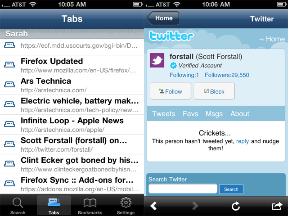Tap the browser forward arrow

pyautogui.click(x=195, y=206)
